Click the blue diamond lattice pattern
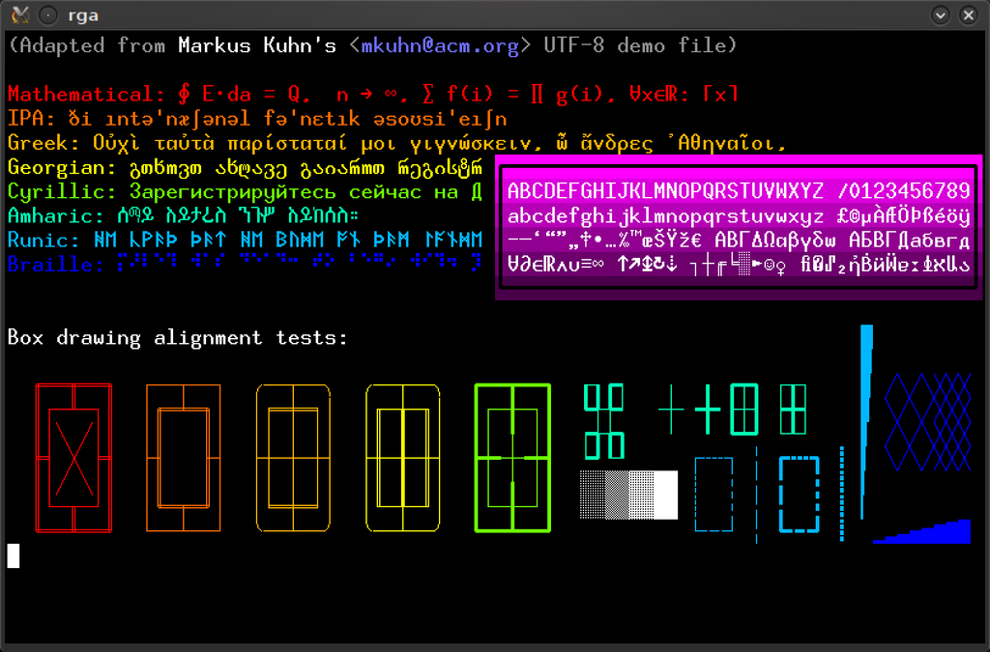The height and width of the screenshot is (652, 990). click(927, 421)
